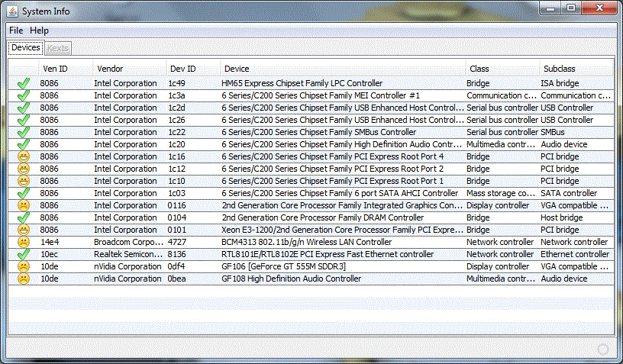Image resolution: width=623 pixels, height=364 pixels.
Task: Open the File menu
Action: (x=16, y=31)
